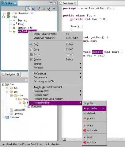
Task: Open the Declarations submenu
Action: 55,77
